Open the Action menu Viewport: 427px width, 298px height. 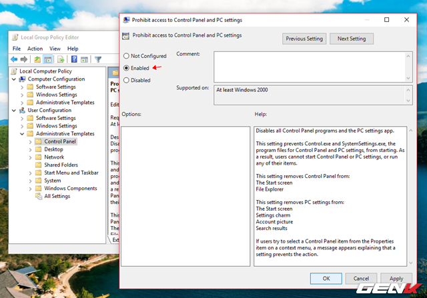pos(35,49)
